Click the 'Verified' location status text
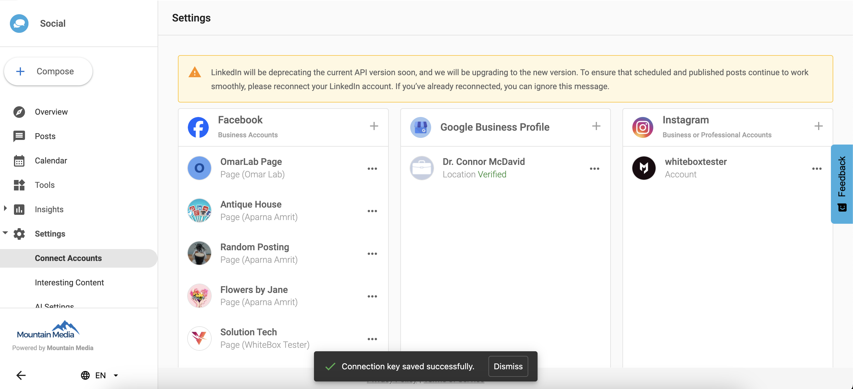The image size is (853, 389). tap(492, 175)
